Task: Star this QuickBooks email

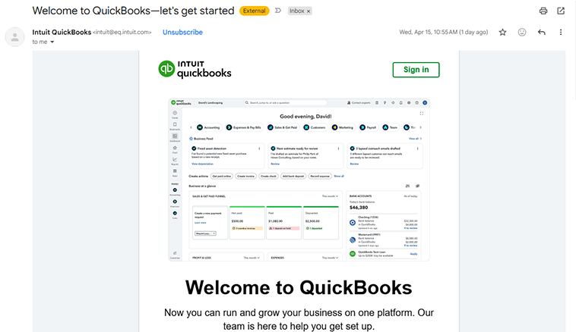Action: [502, 33]
